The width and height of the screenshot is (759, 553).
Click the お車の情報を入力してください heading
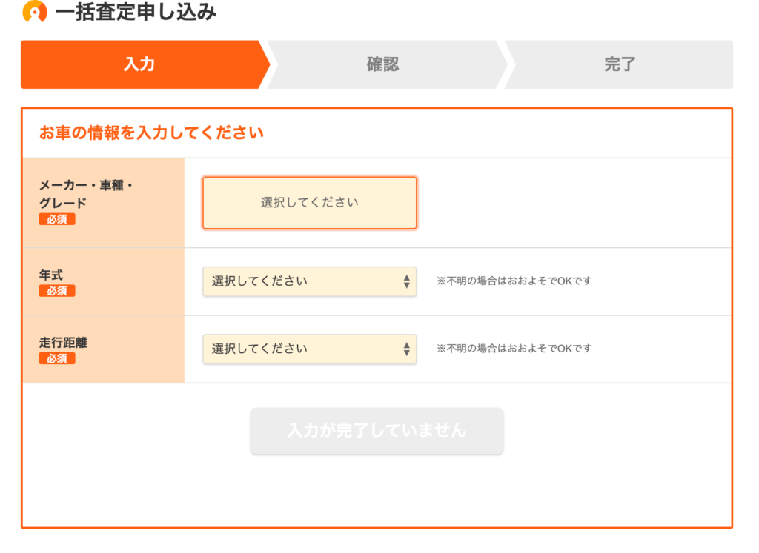tap(151, 133)
